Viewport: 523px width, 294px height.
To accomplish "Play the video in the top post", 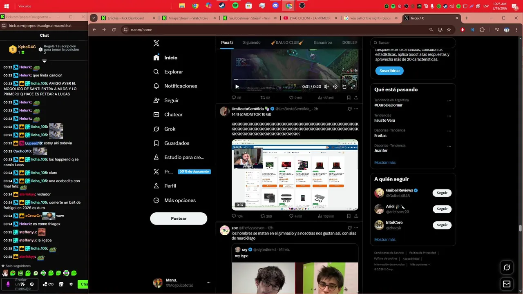I will point(237,87).
